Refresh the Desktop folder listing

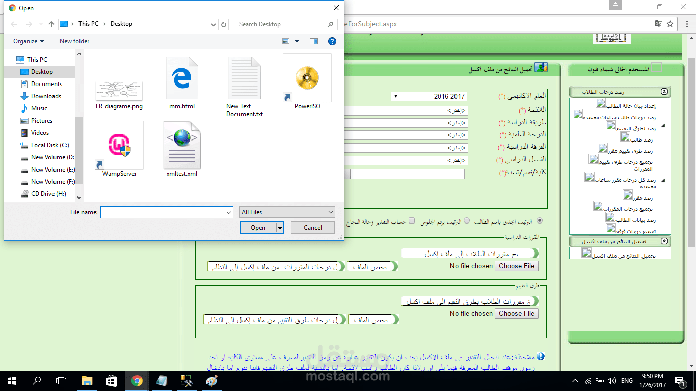(x=224, y=24)
